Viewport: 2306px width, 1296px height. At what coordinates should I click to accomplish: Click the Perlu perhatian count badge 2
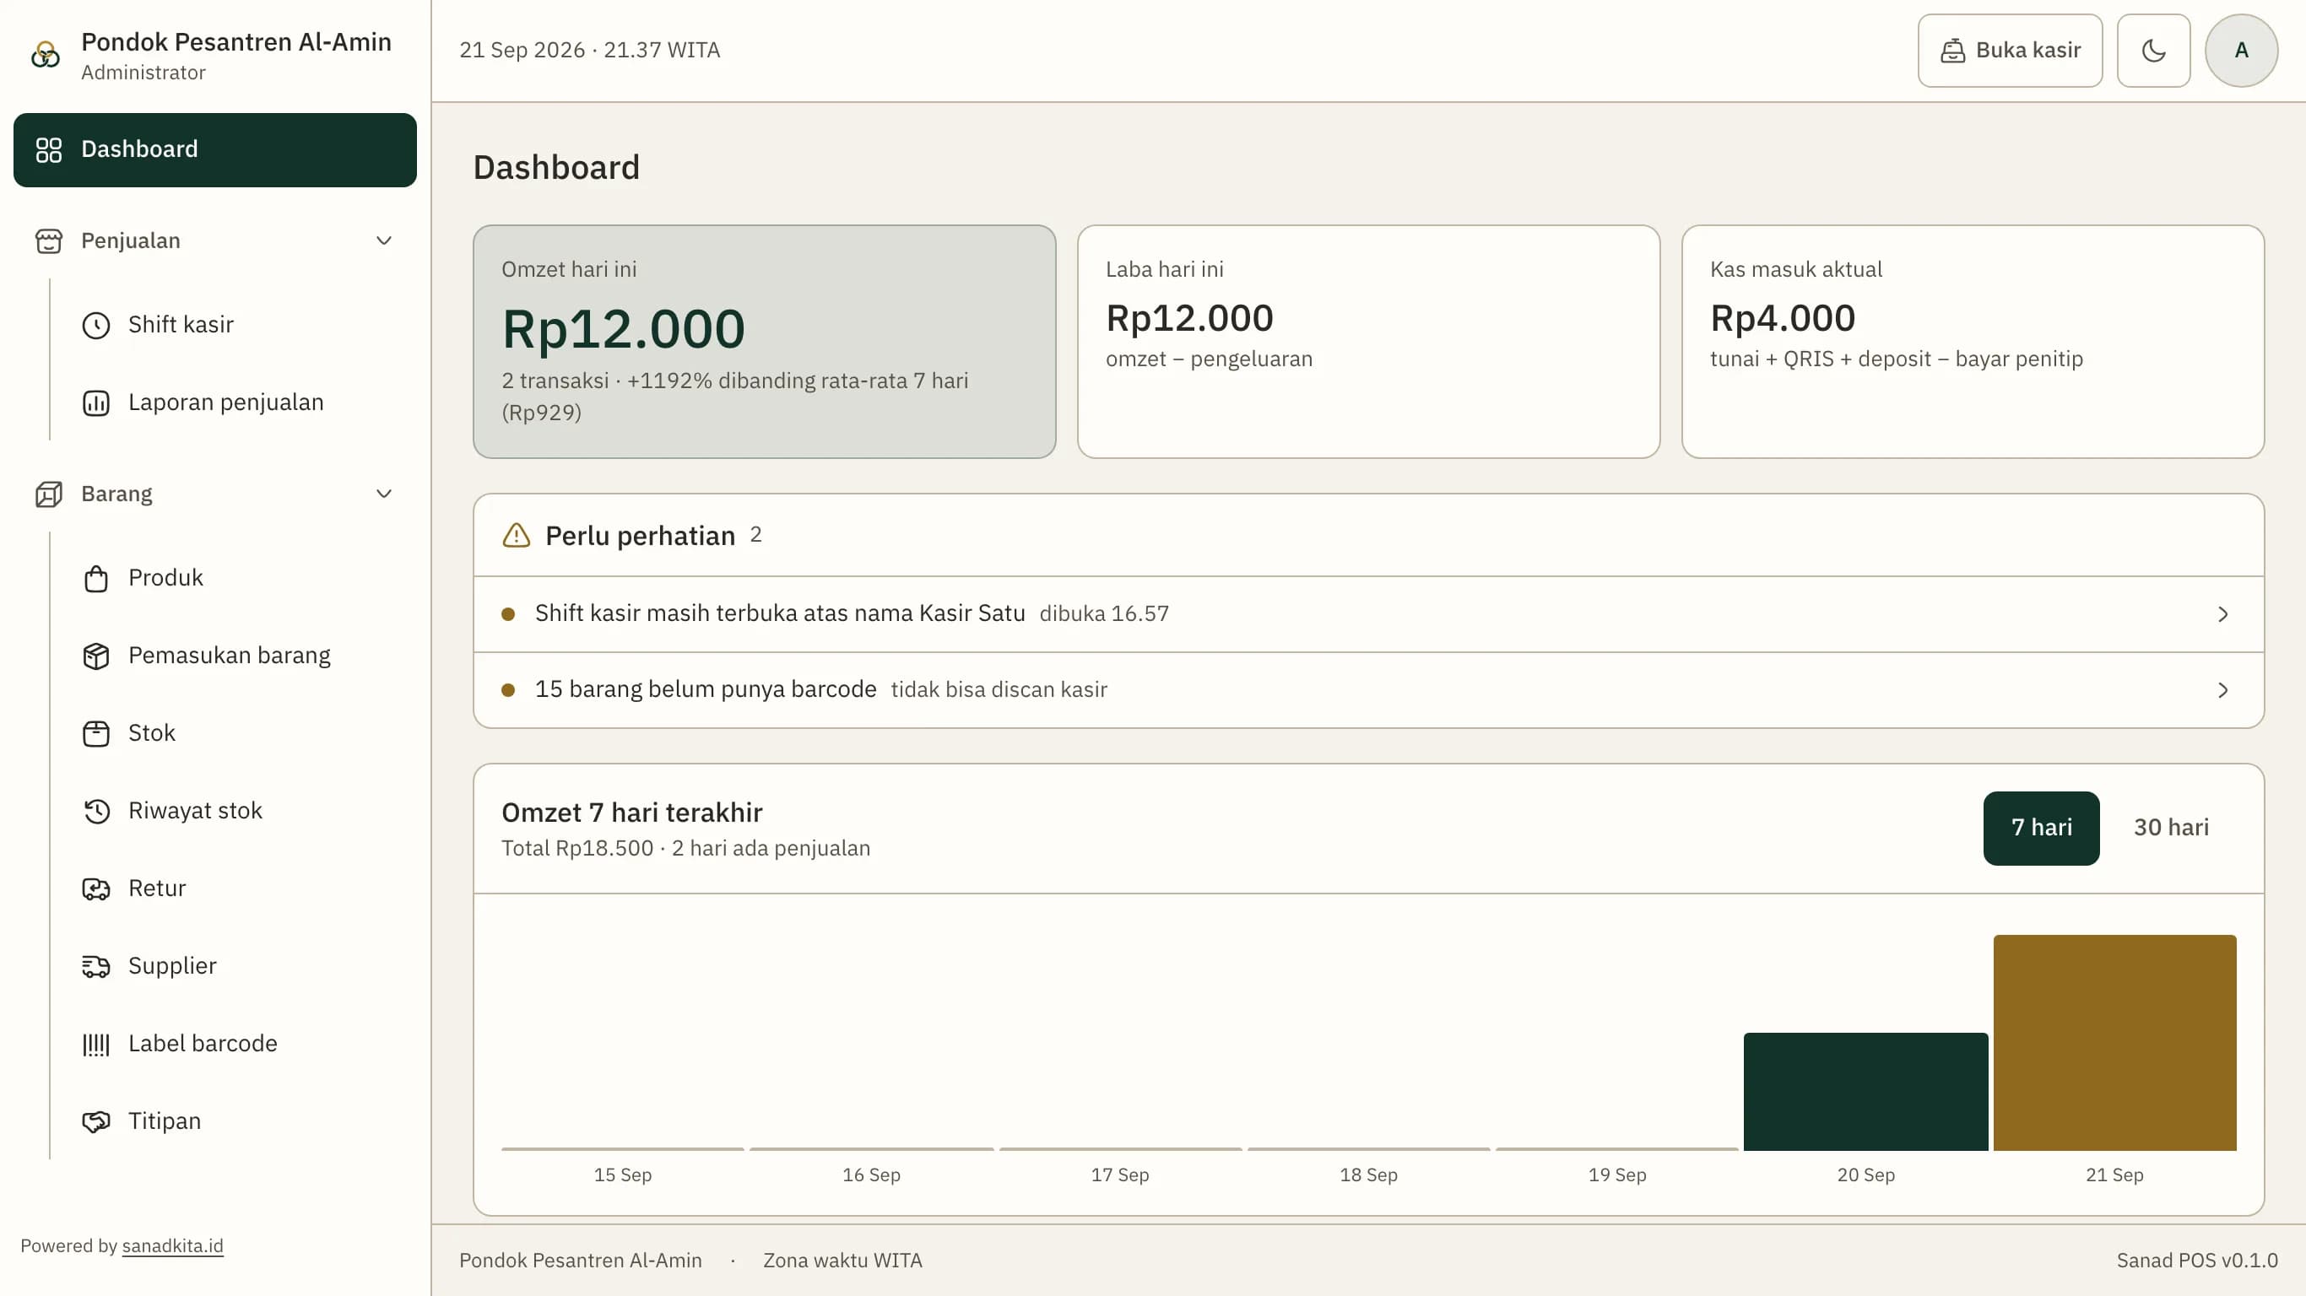pyautogui.click(x=755, y=535)
